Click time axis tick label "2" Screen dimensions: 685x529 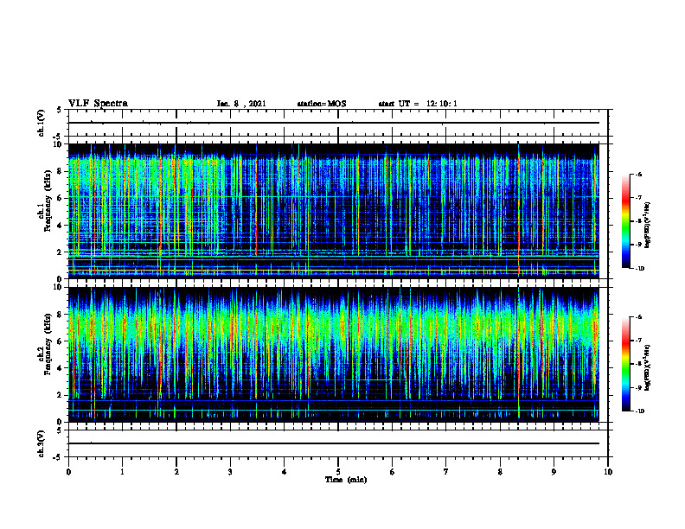pos(176,472)
